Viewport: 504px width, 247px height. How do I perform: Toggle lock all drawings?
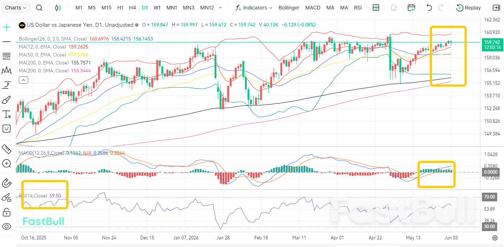[7, 212]
